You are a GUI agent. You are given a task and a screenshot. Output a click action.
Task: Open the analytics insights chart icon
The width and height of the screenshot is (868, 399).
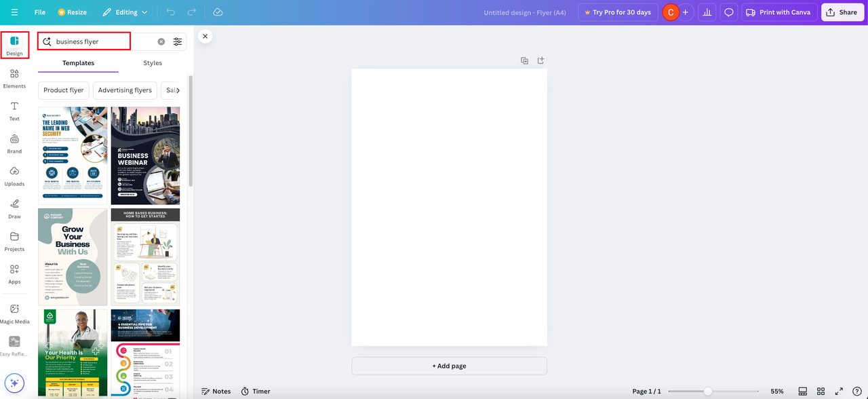(x=707, y=12)
